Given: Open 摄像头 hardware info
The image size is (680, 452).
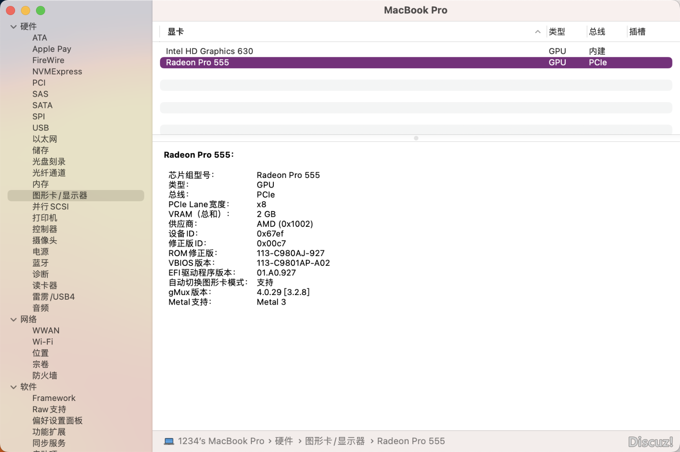Looking at the screenshot, I should point(45,241).
